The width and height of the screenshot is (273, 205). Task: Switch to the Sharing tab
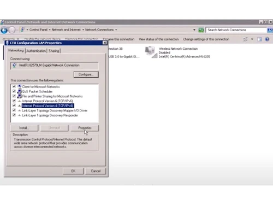(54, 51)
